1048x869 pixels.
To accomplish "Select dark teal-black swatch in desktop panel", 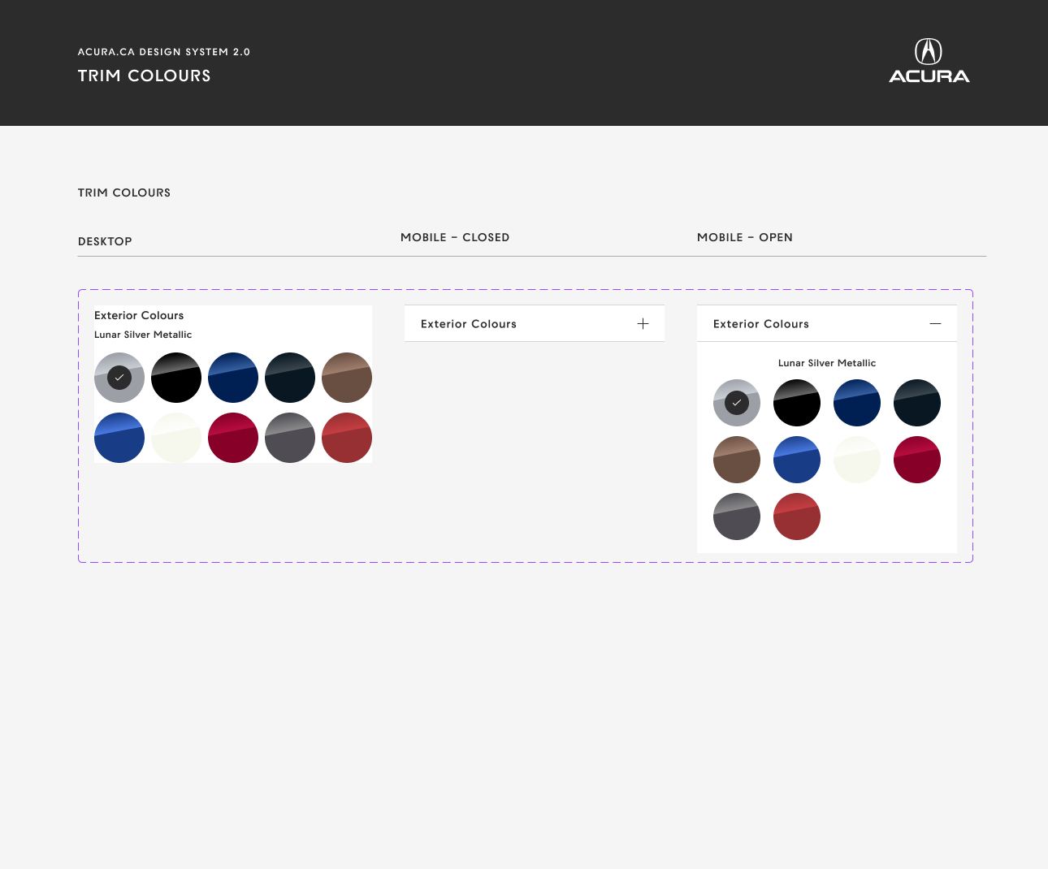I will coord(290,378).
